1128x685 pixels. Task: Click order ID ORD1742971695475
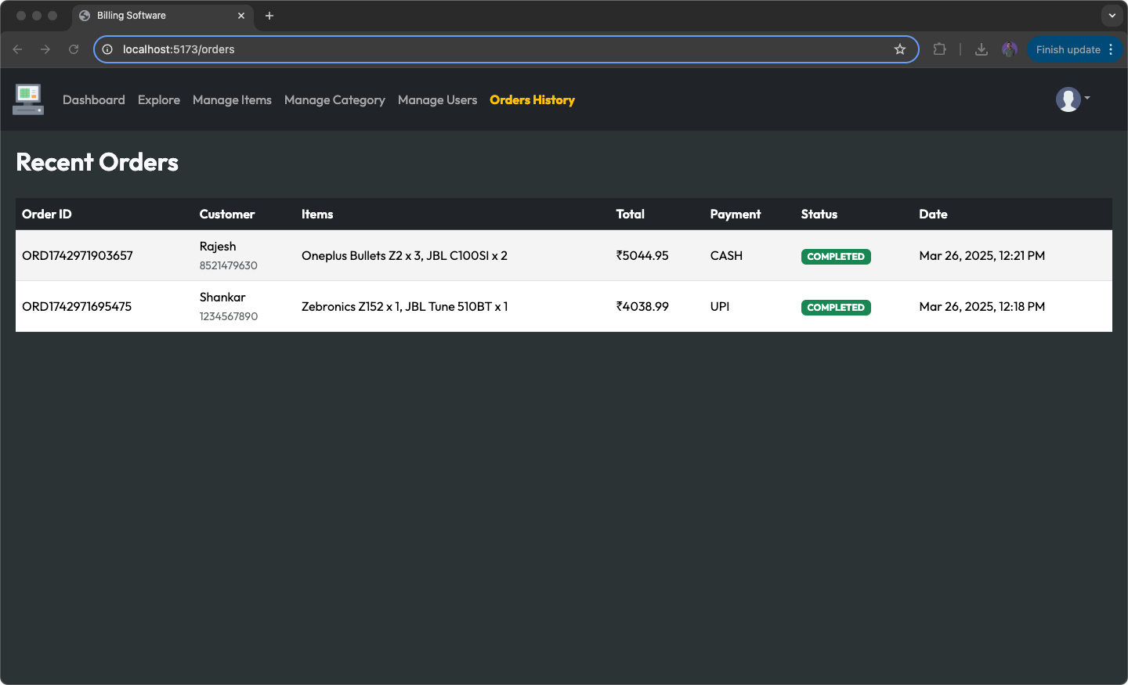click(77, 307)
